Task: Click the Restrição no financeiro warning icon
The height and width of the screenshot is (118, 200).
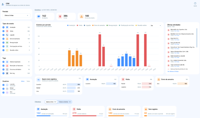Action: (x=7, y=66)
